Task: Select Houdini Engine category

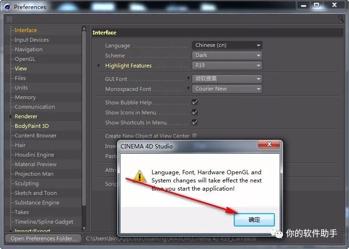Action: (x=34, y=155)
